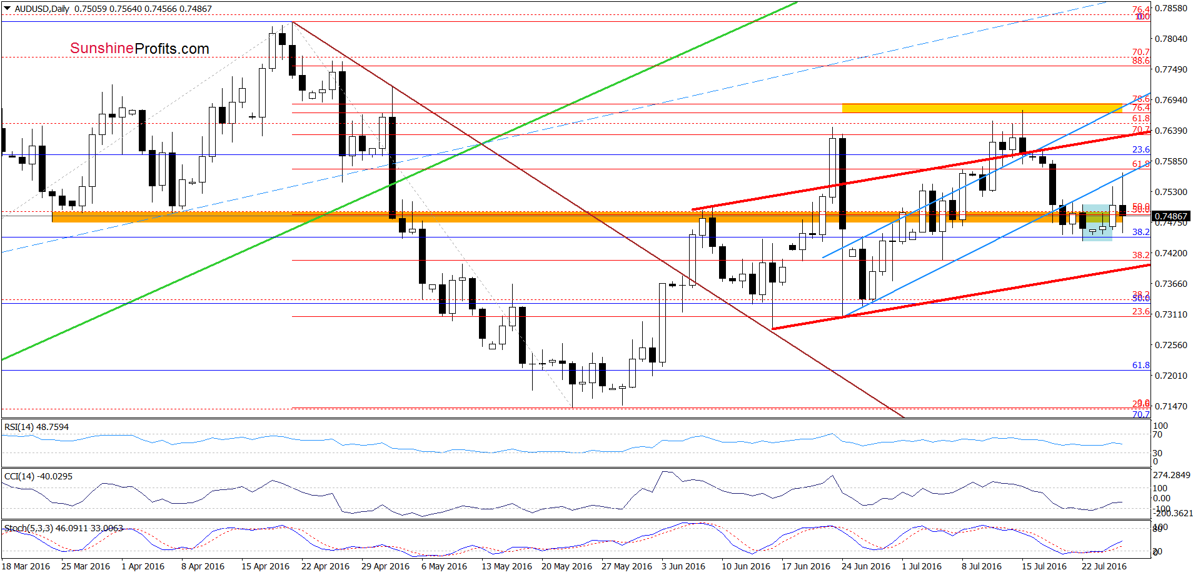Click the 18 Mar 2016 date label
Viewport: 1193px width, 575px height.
(26, 566)
